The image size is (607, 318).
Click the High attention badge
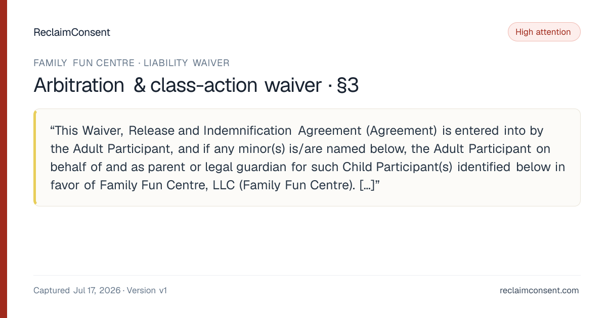click(544, 32)
